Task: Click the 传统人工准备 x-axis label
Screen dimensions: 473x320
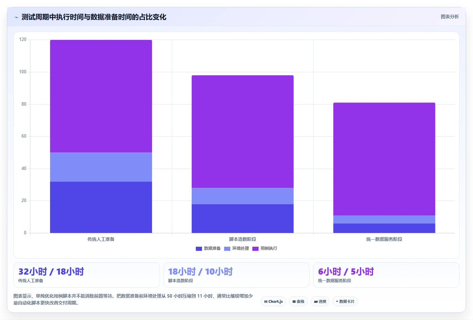Action: [101, 239]
